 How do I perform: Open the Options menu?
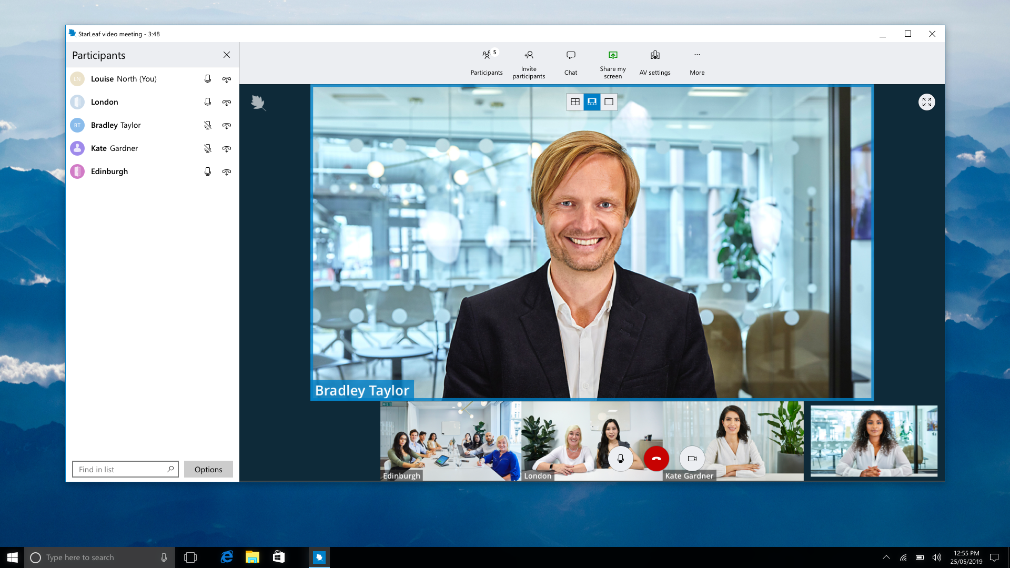point(208,469)
